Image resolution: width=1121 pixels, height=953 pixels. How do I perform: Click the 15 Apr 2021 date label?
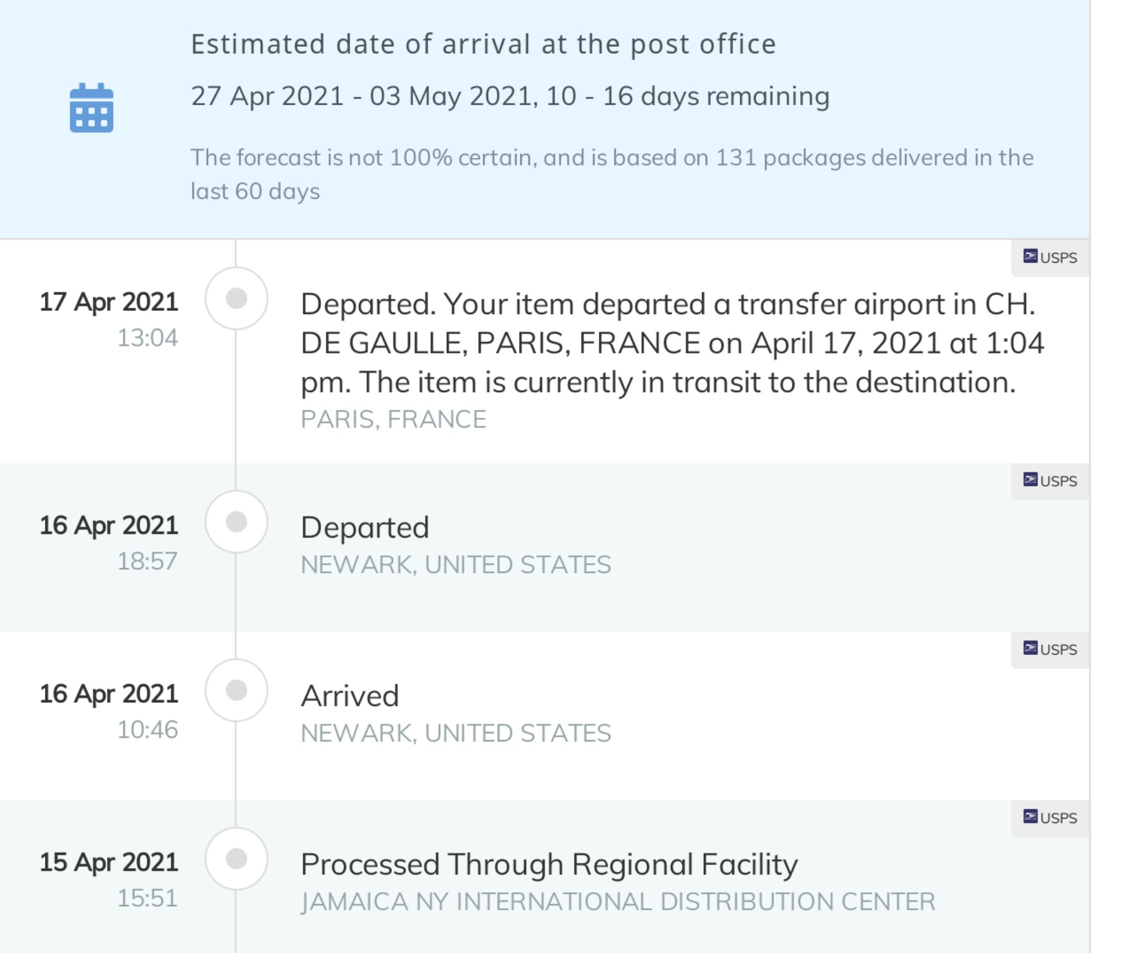(x=109, y=862)
